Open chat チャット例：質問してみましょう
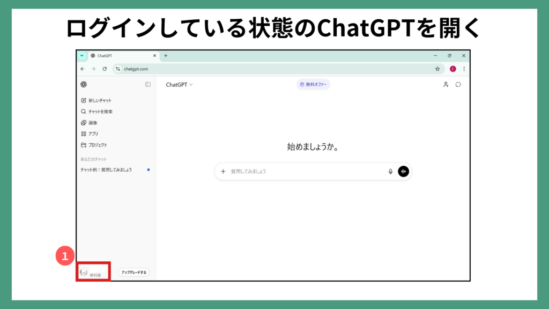Viewport: 549px width, 309px height. [106, 170]
